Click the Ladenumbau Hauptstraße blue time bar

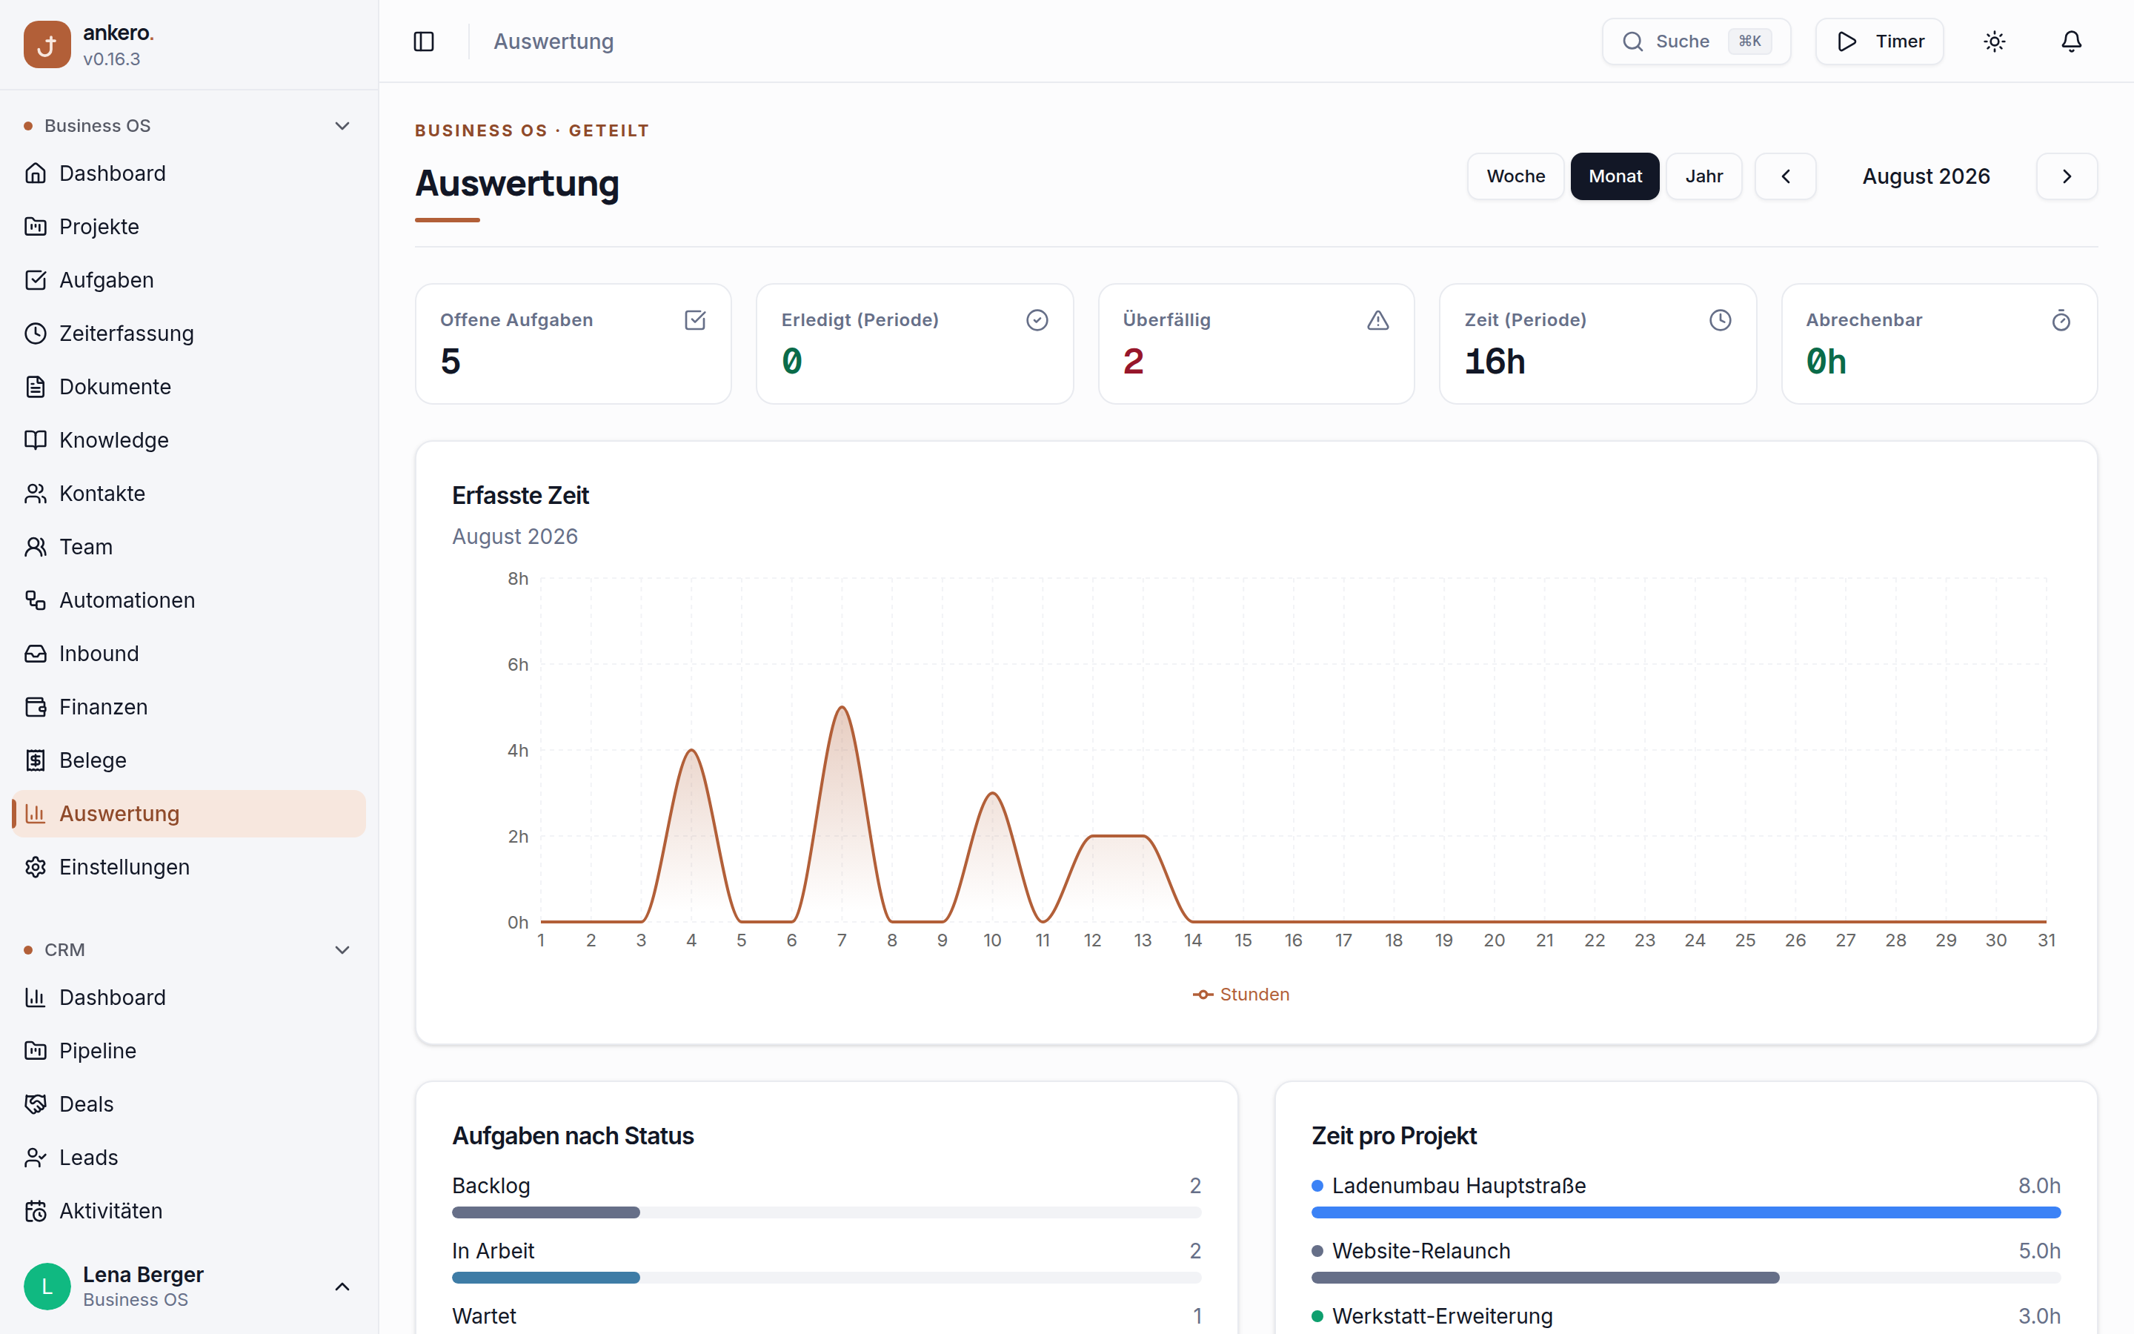point(1686,1212)
